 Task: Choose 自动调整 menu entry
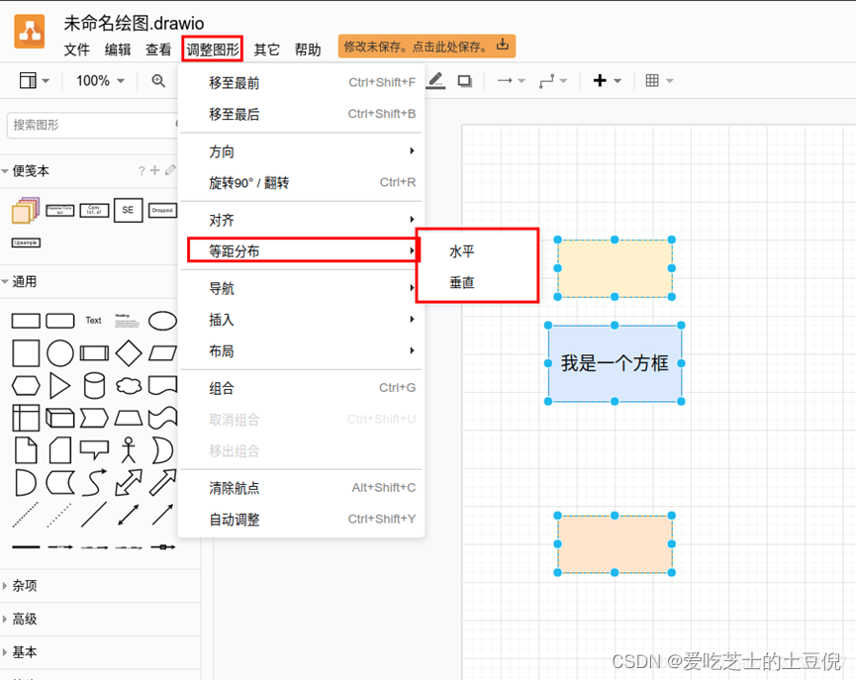[x=302, y=519]
